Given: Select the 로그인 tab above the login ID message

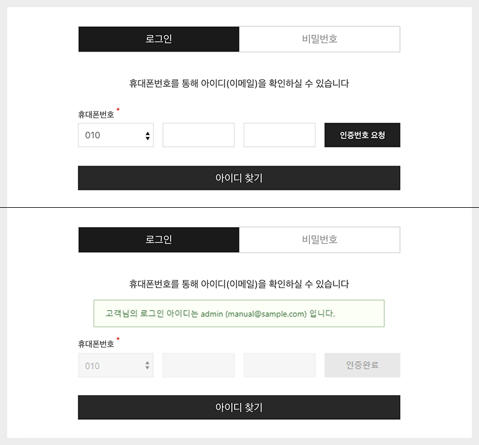Looking at the screenshot, I should point(159,240).
